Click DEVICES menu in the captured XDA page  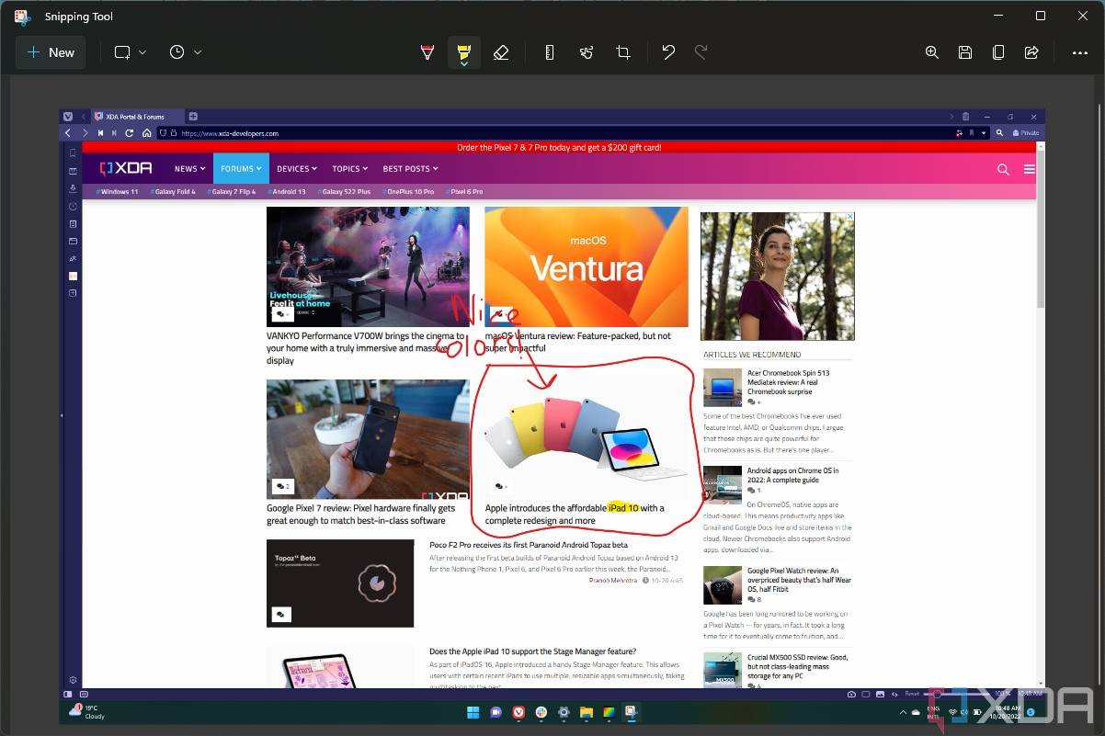pyautogui.click(x=296, y=168)
